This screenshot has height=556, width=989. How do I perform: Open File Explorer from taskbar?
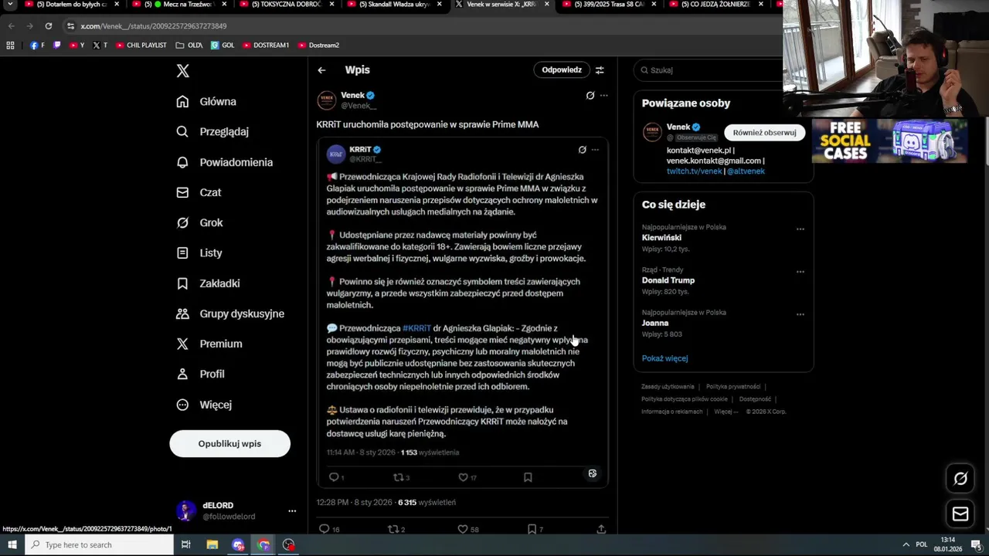tap(212, 545)
